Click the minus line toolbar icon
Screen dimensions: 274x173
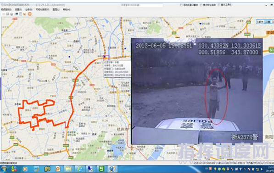(x=4, y=14)
